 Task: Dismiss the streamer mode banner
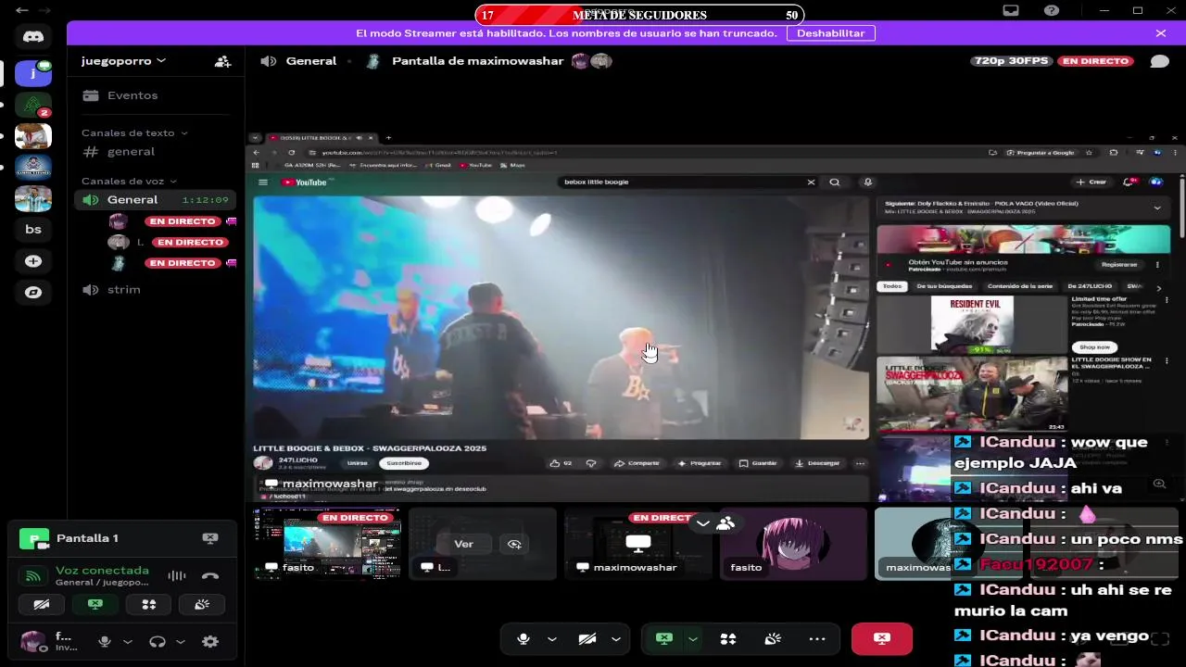[1161, 33]
